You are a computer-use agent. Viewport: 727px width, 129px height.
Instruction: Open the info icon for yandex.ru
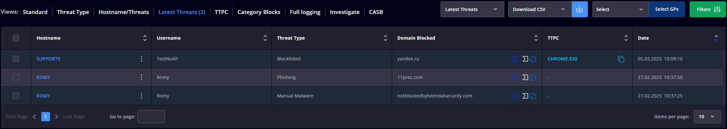[515, 59]
